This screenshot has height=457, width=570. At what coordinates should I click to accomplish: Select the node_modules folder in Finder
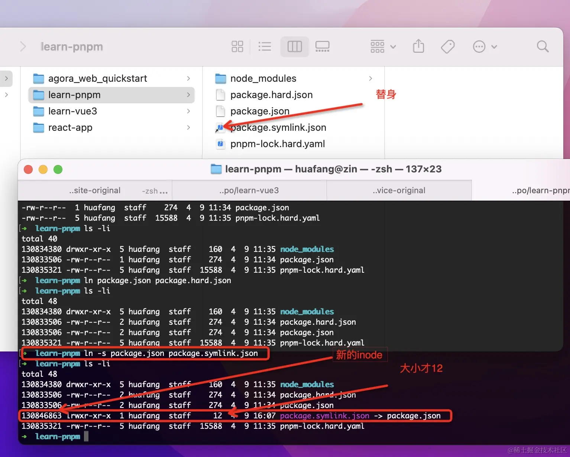(x=294, y=78)
